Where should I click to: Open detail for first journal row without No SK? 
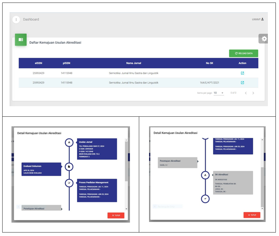[242, 73]
